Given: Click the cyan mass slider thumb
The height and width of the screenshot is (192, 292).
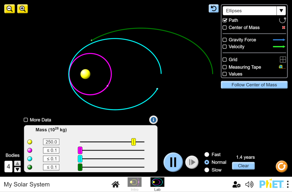Looking at the screenshot, I should pyautogui.click(x=80, y=159).
